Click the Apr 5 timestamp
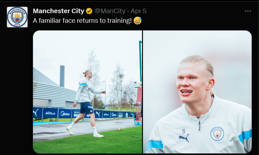The image size is (259, 155). coord(138,11)
